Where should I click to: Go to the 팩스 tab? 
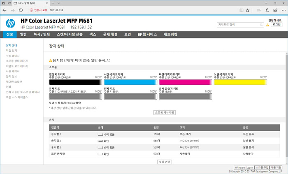[93, 35]
